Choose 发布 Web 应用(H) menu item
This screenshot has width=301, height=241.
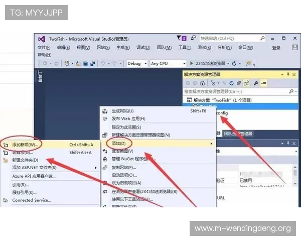pyautogui.click(x=158, y=119)
